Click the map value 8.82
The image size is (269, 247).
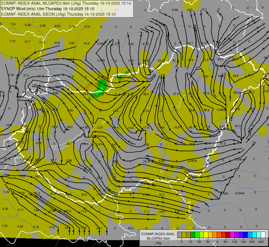[20, 226]
